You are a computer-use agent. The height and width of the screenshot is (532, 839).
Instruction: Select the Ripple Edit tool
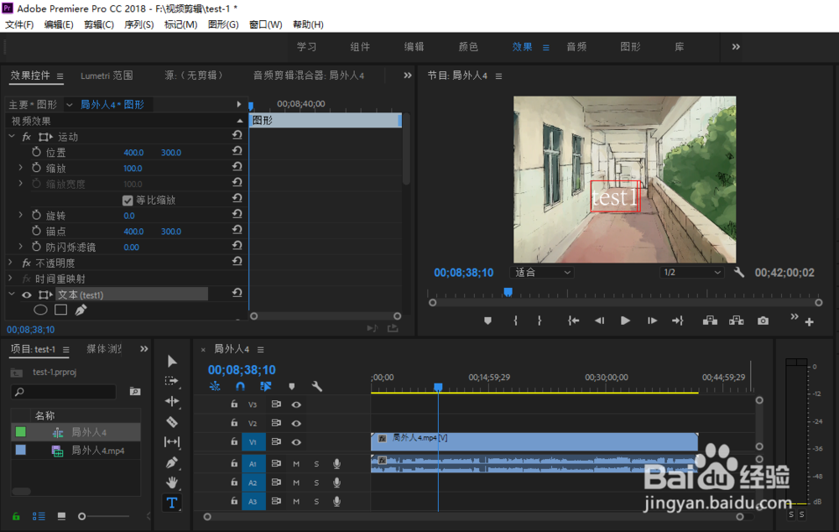click(x=172, y=401)
